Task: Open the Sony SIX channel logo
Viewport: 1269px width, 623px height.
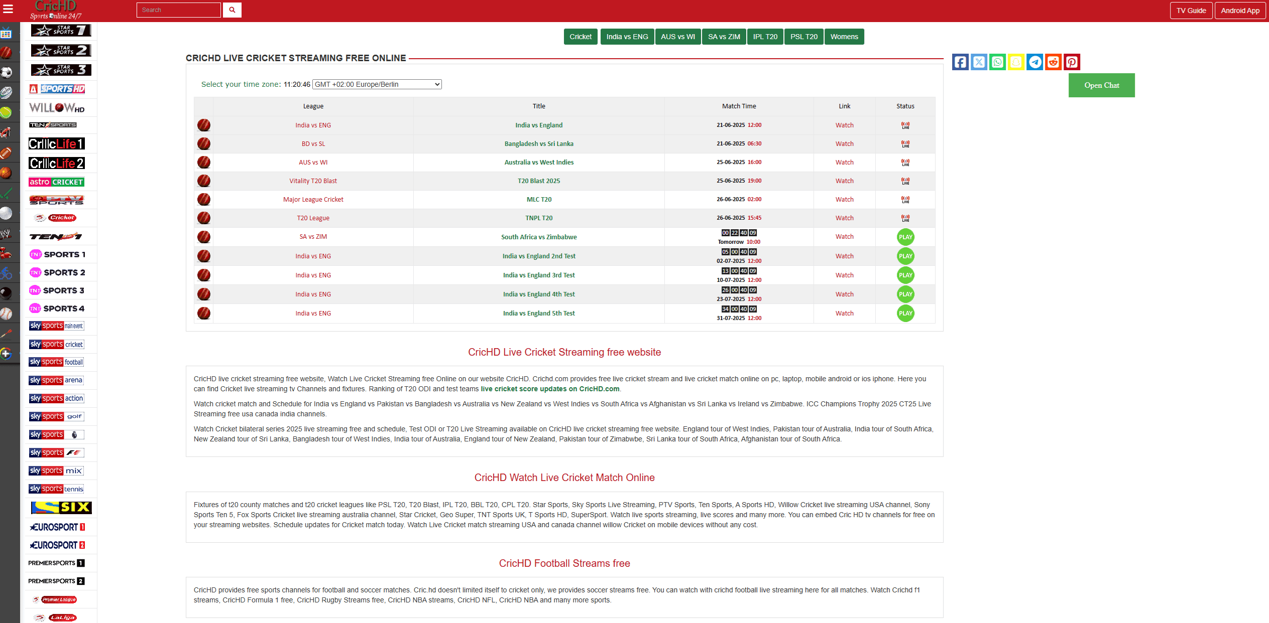Action: point(61,508)
